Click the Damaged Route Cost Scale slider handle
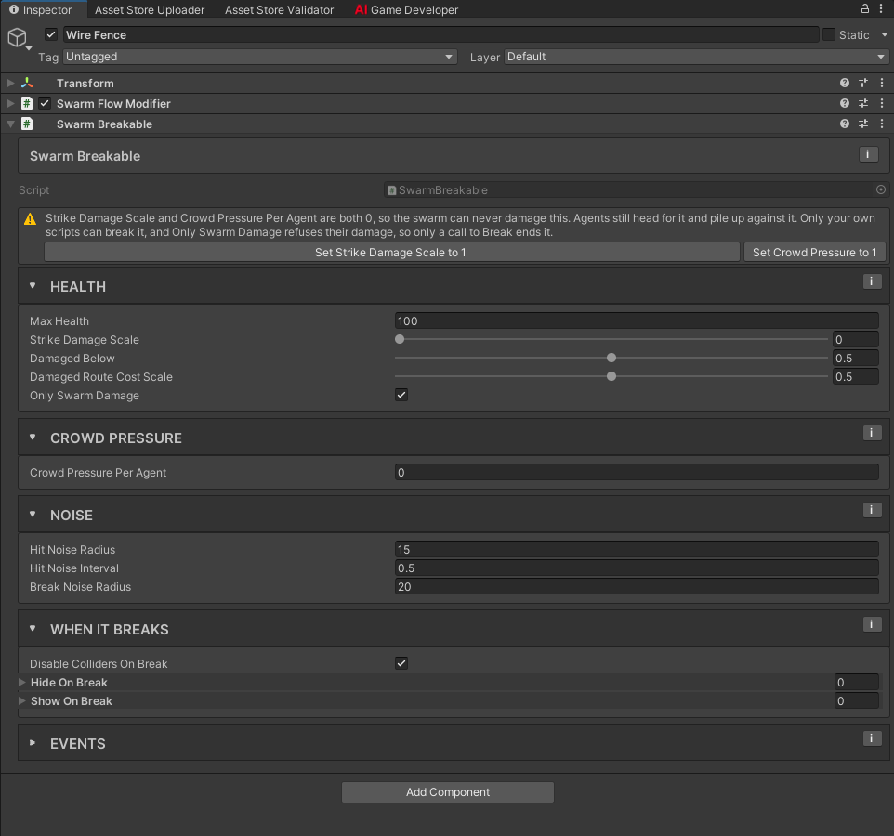This screenshot has height=836, width=894. point(611,377)
